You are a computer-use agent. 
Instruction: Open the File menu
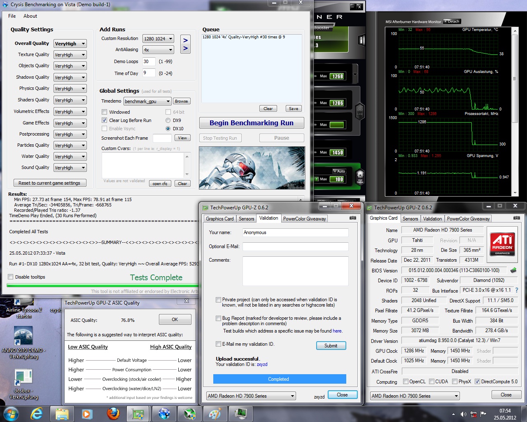tap(12, 16)
